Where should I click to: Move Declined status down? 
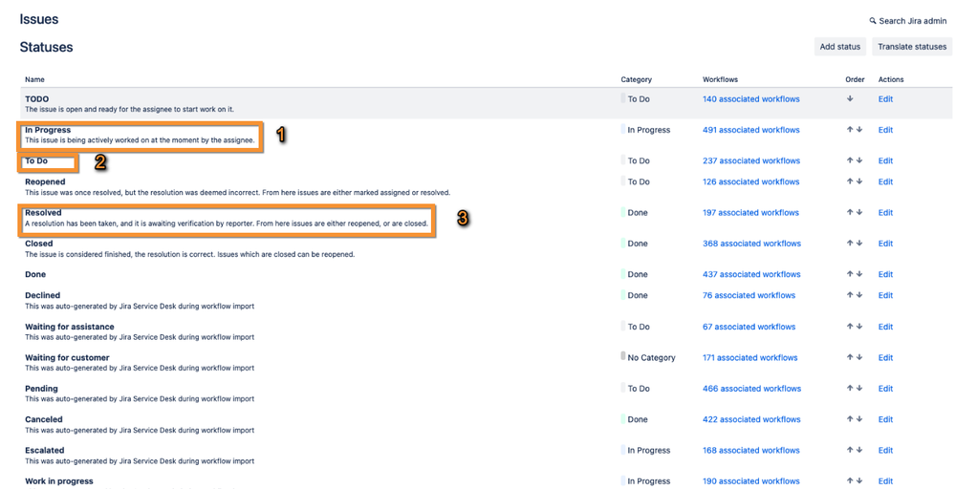coord(859,295)
